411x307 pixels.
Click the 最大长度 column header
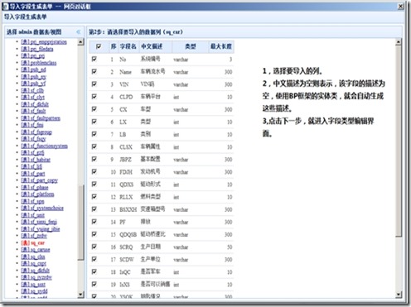coord(221,46)
